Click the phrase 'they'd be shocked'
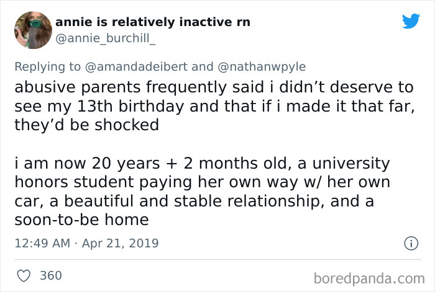This screenshot has width=435, height=292. [x=87, y=125]
